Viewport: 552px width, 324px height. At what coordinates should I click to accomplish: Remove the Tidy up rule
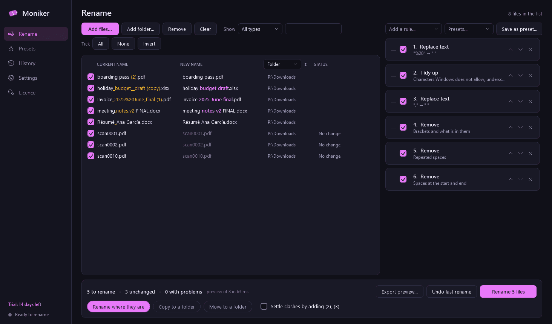click(530, 76)
